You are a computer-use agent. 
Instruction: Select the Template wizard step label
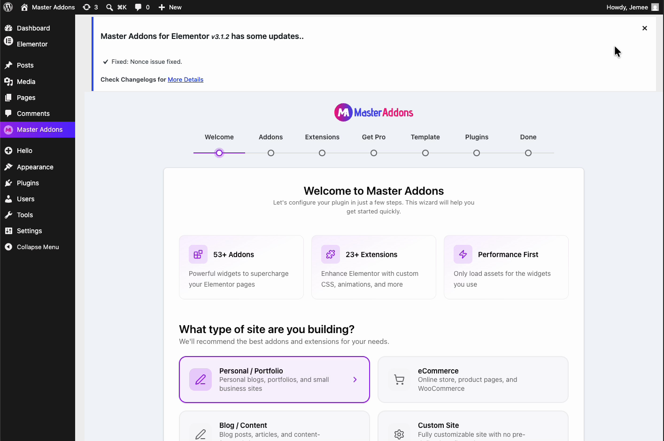[x=425, y=137]
